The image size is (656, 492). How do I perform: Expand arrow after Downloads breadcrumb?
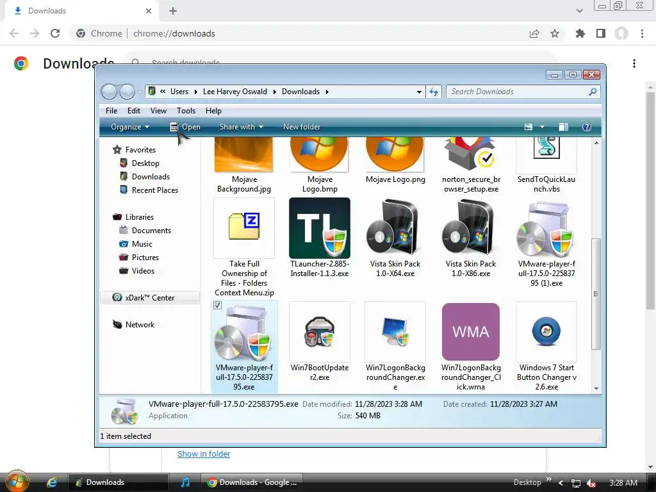point(327,92)
